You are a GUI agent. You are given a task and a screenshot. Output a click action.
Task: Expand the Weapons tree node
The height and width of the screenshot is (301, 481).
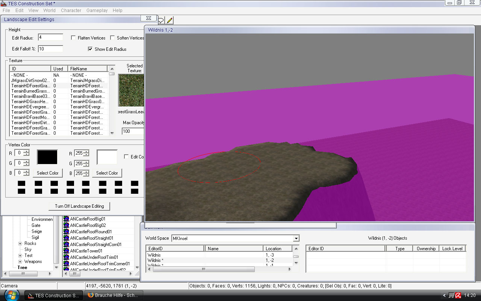coord(20,261)
